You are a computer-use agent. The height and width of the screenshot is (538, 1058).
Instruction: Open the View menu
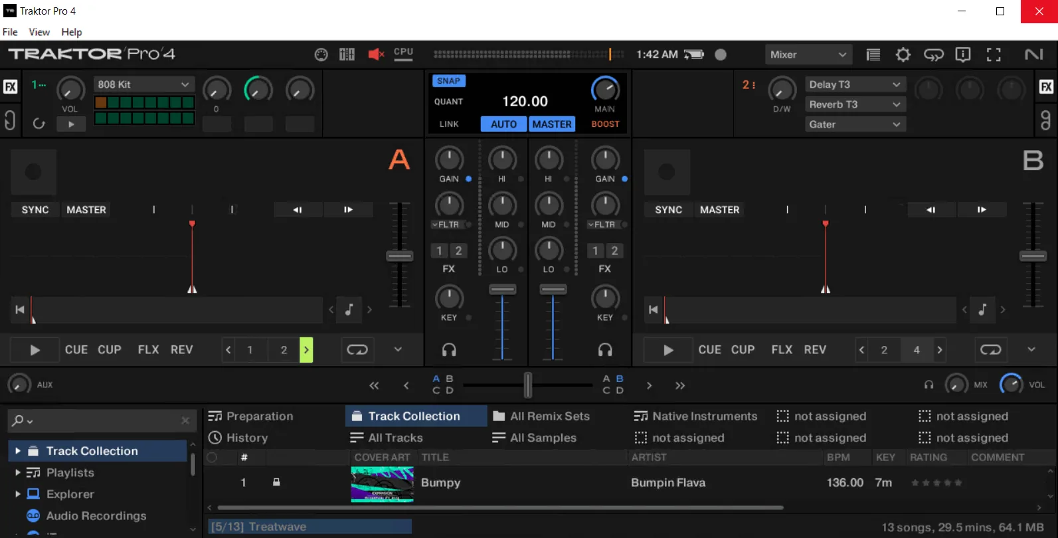pos(39,32)
